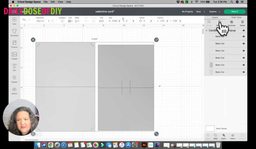Select the Text tool

pos(14,67)
